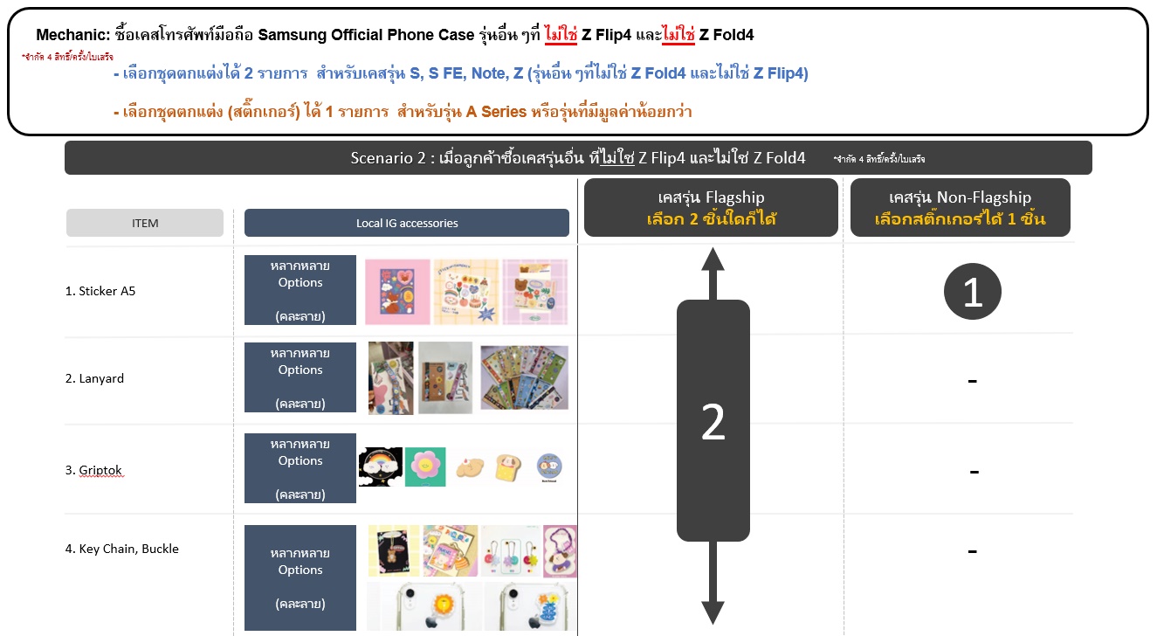The height and width of the screenshot is (636, 1157).
Task: Click the Scenario 2 title bar
Action: pos(578,158)
